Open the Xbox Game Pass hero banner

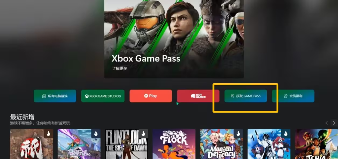(174, 39)
